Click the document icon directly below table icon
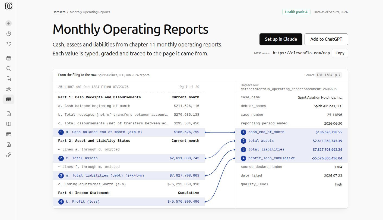Screen dimensions: 383x220 9,114
